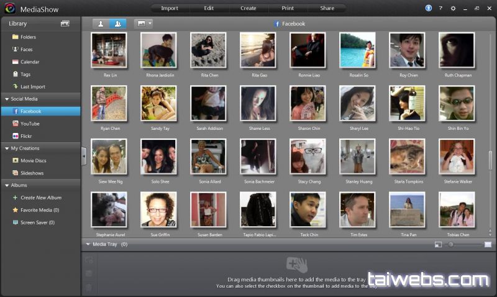
Task: Open the Faces library view
Action: (26, 49)
